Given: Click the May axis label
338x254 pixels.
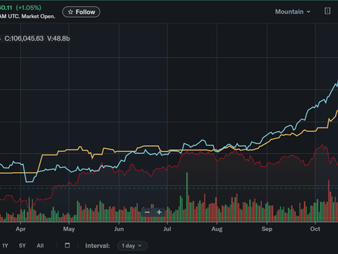Looking at the screenshot, I should [x=69, y=229].
